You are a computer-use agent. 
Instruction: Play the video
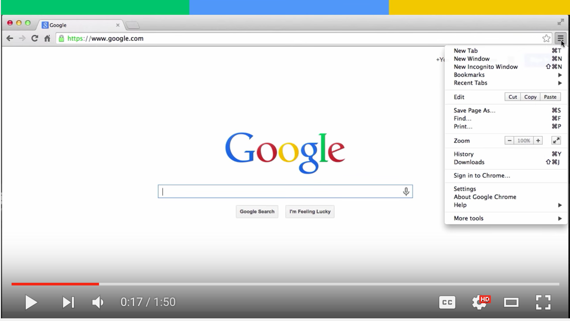31,302
